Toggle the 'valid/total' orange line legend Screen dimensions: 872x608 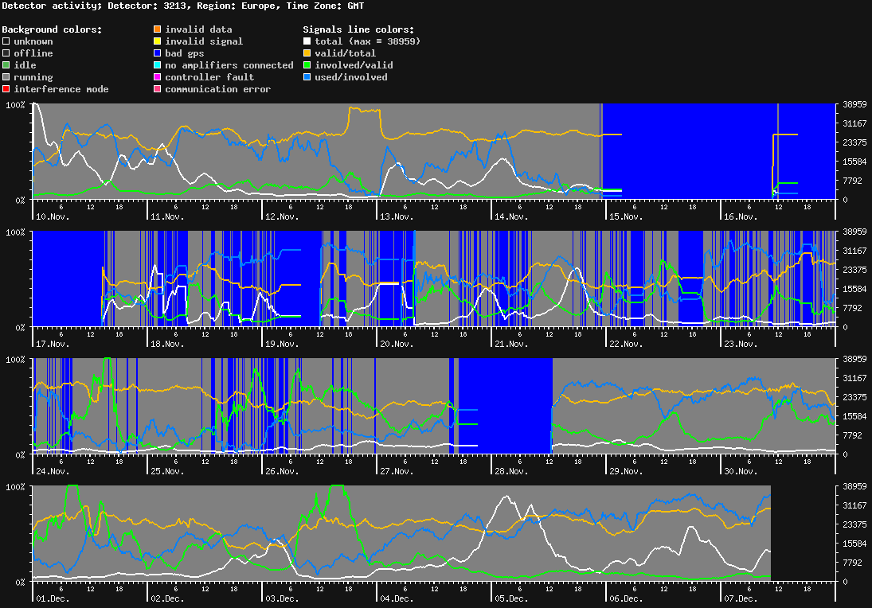(307, 53)
